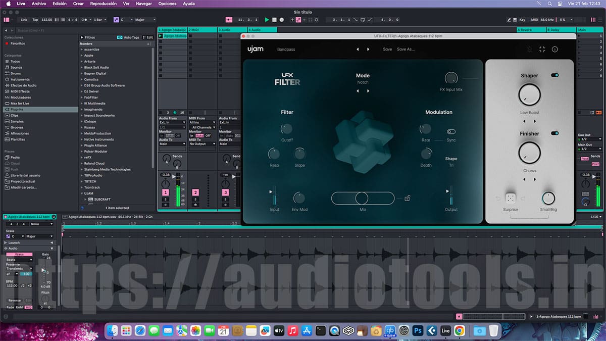Open Google Chrome from the Dock
The width and height of the screenshot is (606, 341).
459,331
